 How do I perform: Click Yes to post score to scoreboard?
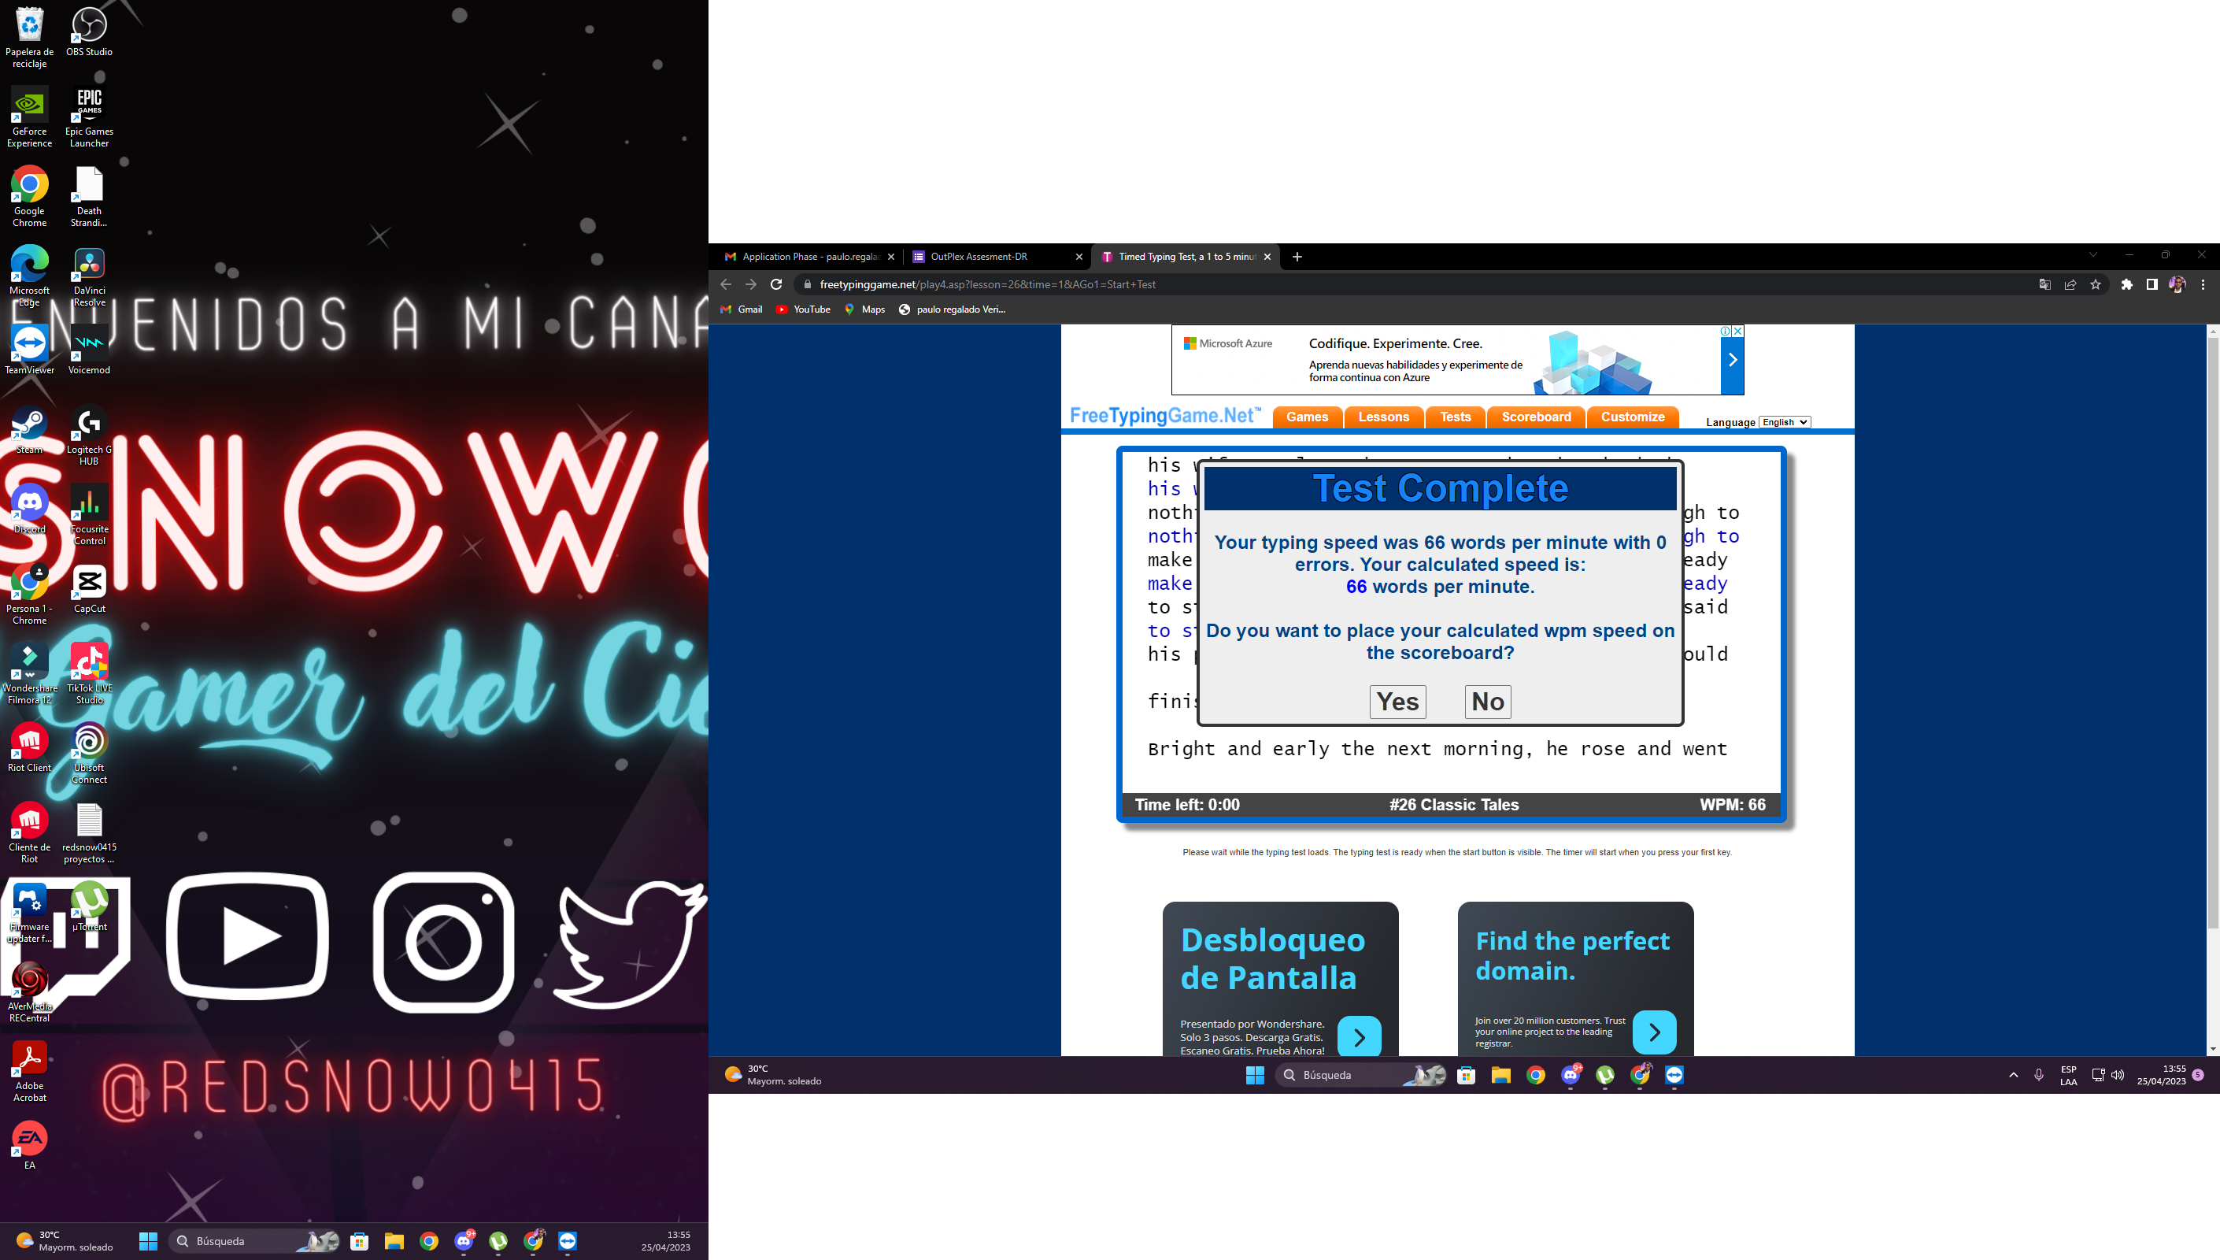click(x=1397, y=701)
